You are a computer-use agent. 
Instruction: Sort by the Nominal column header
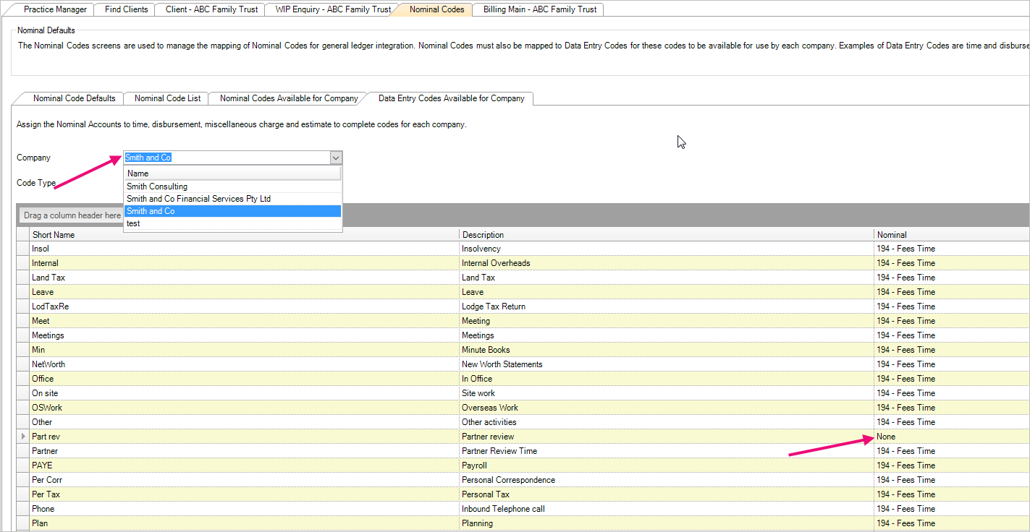(x=891, y=234)
